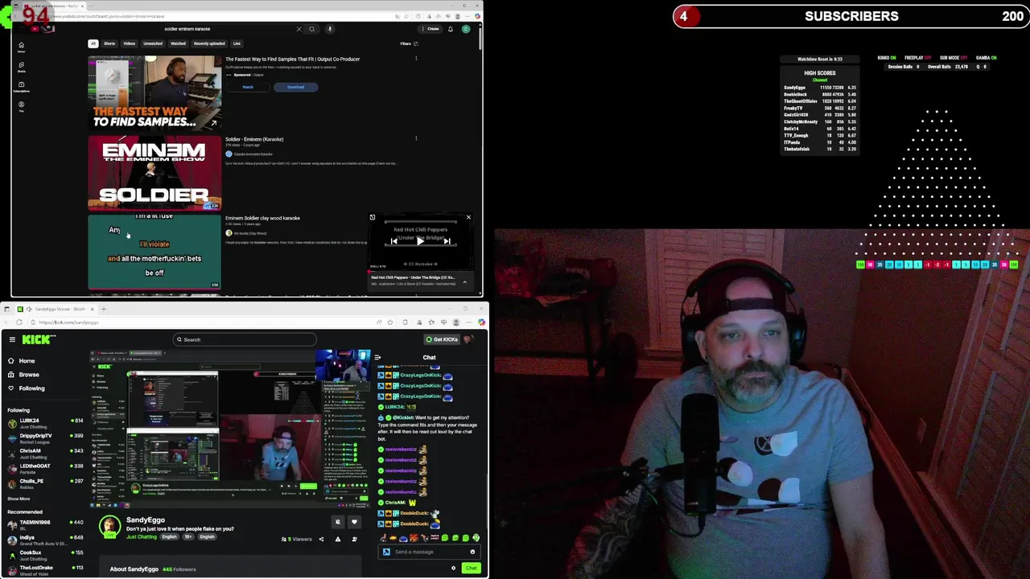
Task: Click the ad's Download button
Action: coord(295,87)
